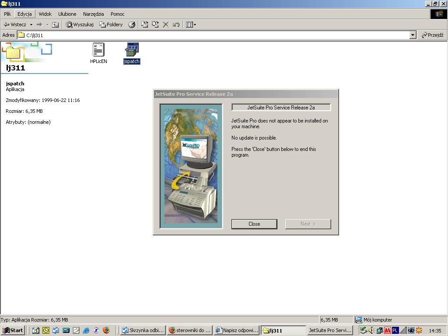Click the green clock quick launch icon
The height and width of the screenshot is (336, 448).
(x=45, y=330)
